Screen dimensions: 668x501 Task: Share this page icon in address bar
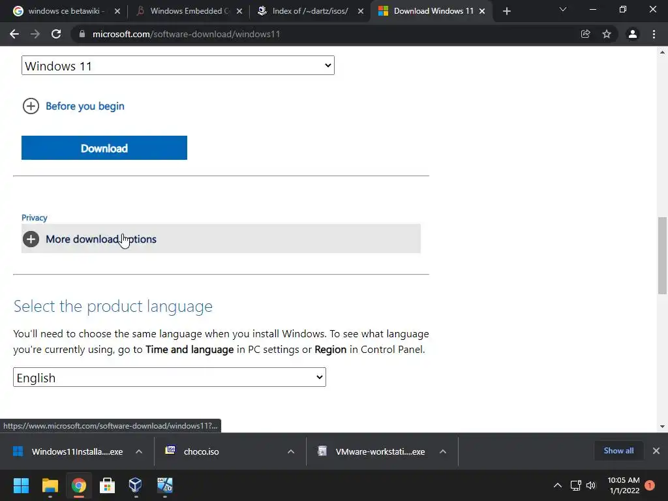(x=585, y=34)
